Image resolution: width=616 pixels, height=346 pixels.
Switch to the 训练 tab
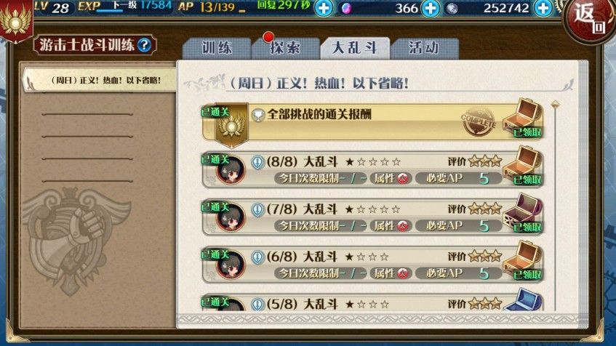pyautogui.click(x=217, y=48)
